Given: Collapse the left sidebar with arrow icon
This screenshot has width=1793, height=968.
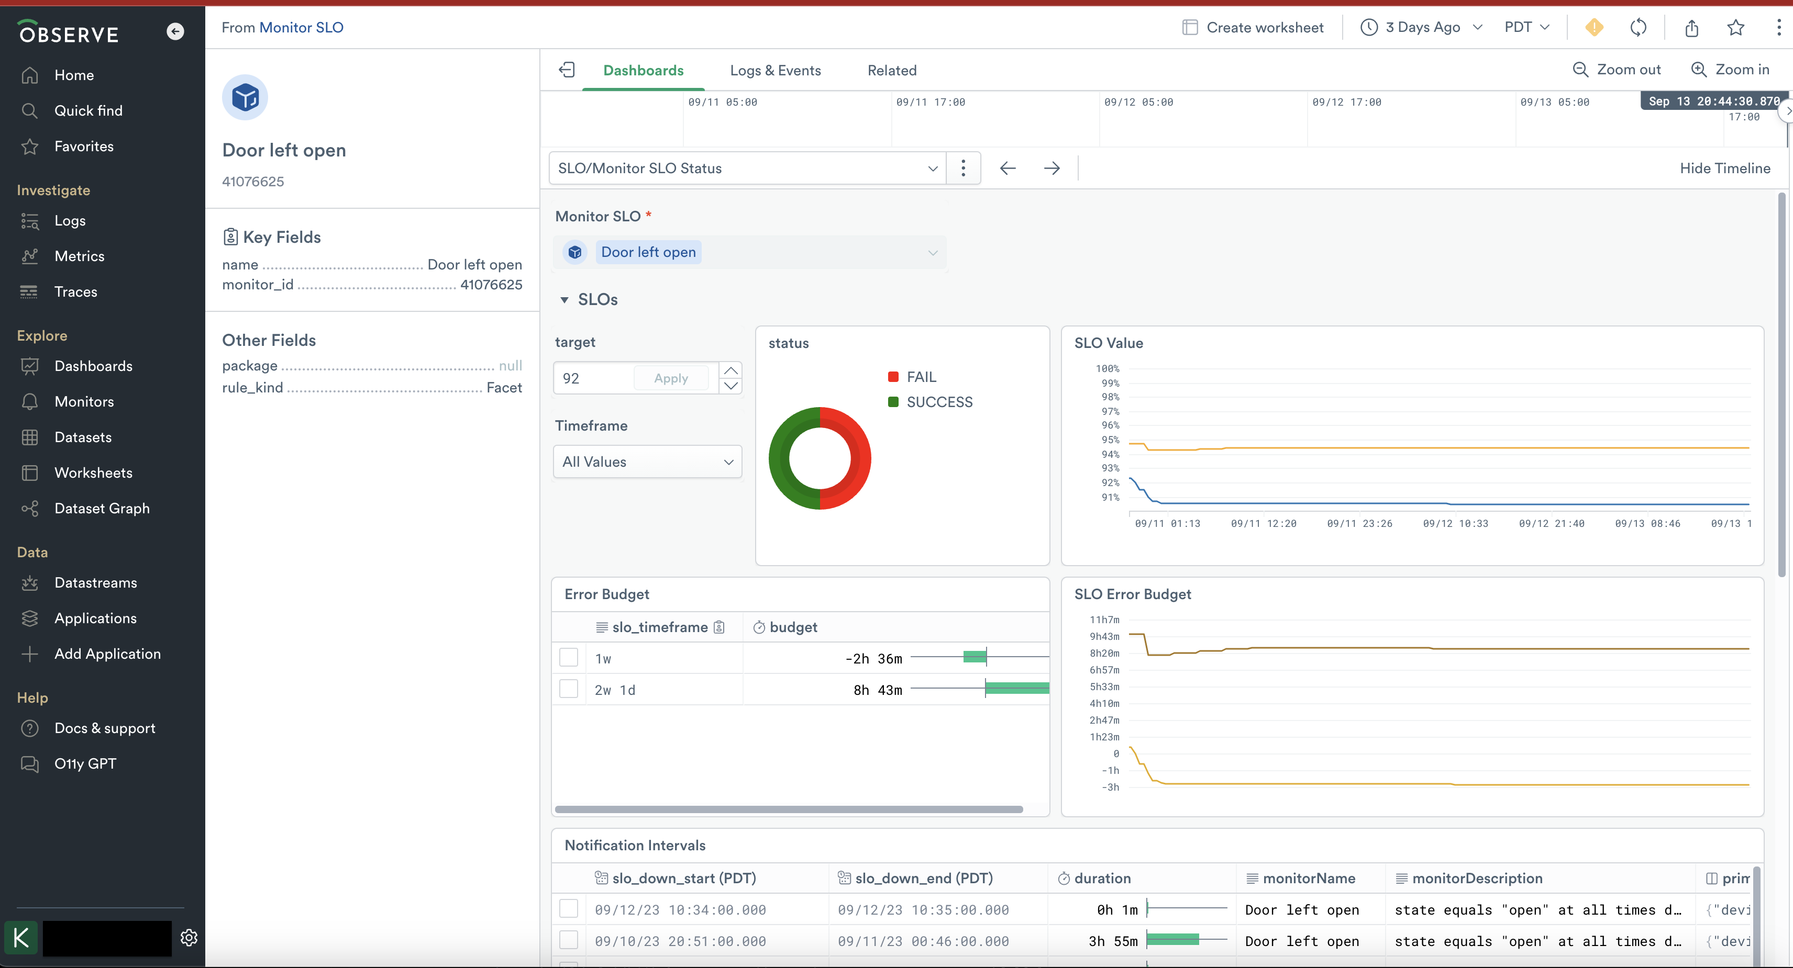Looking at the screenshot, I should tap(175, 31).
